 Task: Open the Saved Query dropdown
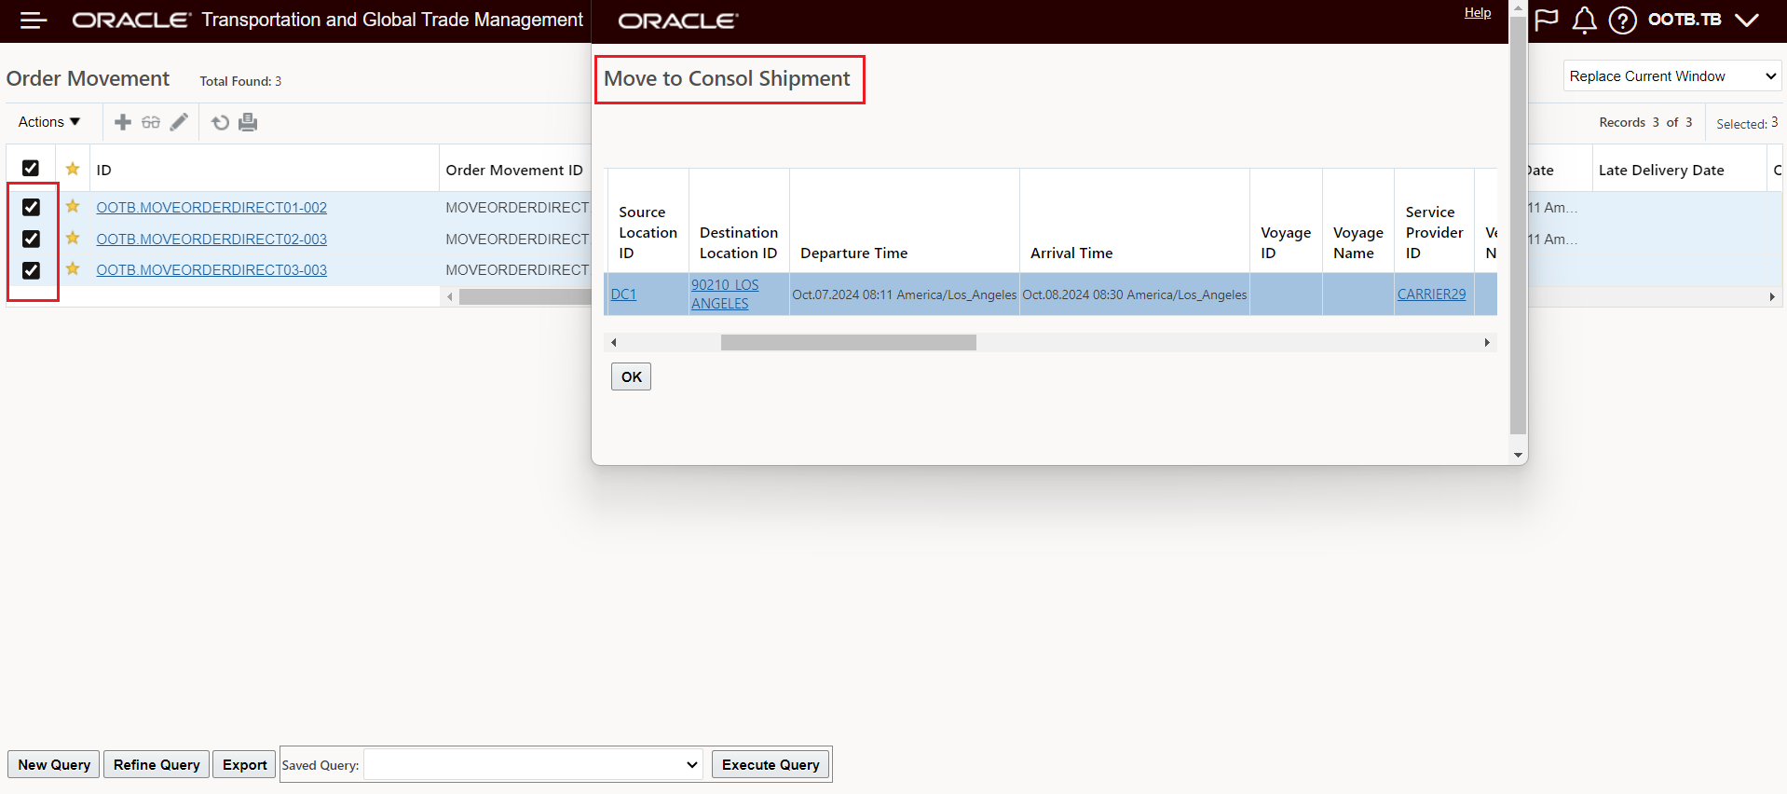click(532, 765)
